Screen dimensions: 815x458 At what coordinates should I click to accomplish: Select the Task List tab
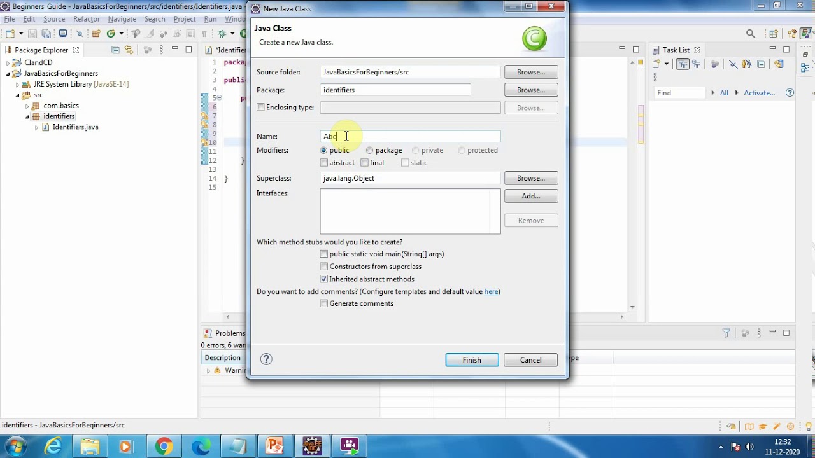676,50
